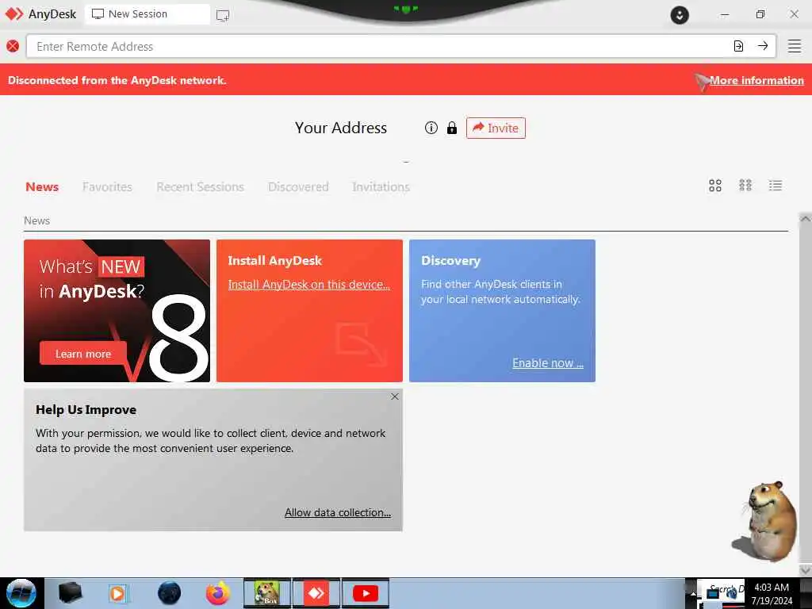Open the Recent Sessions tab
Image resolution: width=812 pixels, height=609 pixels.
click(x=200, y=187)
